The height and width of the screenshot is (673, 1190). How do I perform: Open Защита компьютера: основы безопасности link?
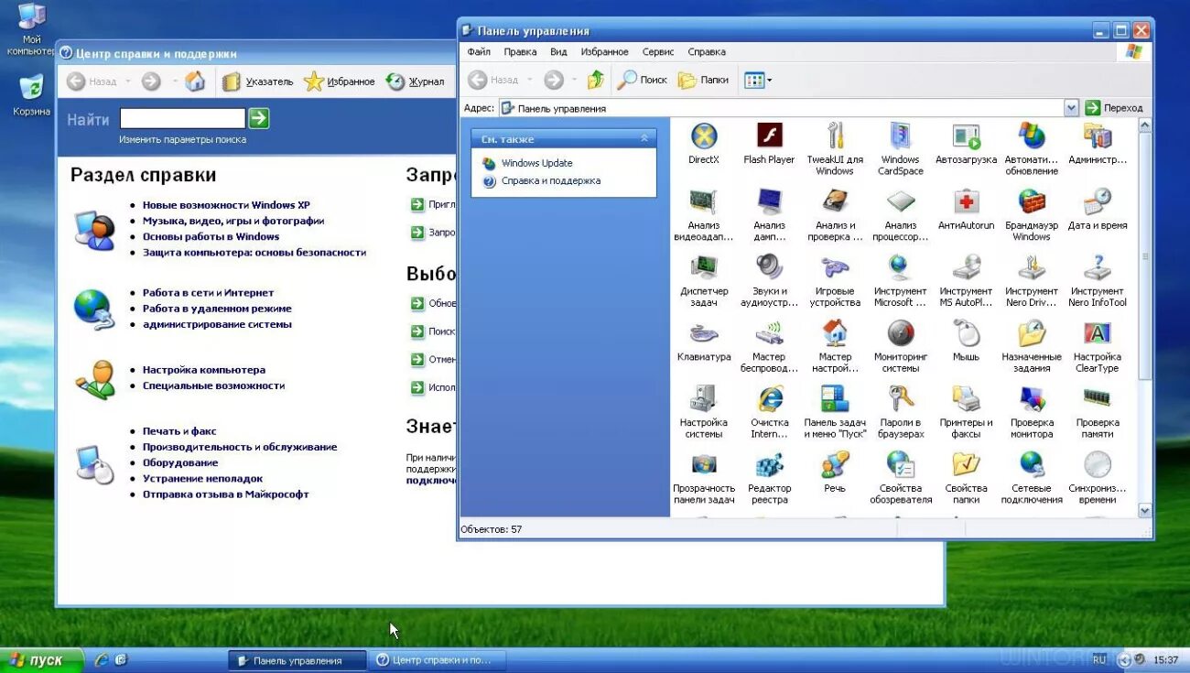click(x=254, y=252)
